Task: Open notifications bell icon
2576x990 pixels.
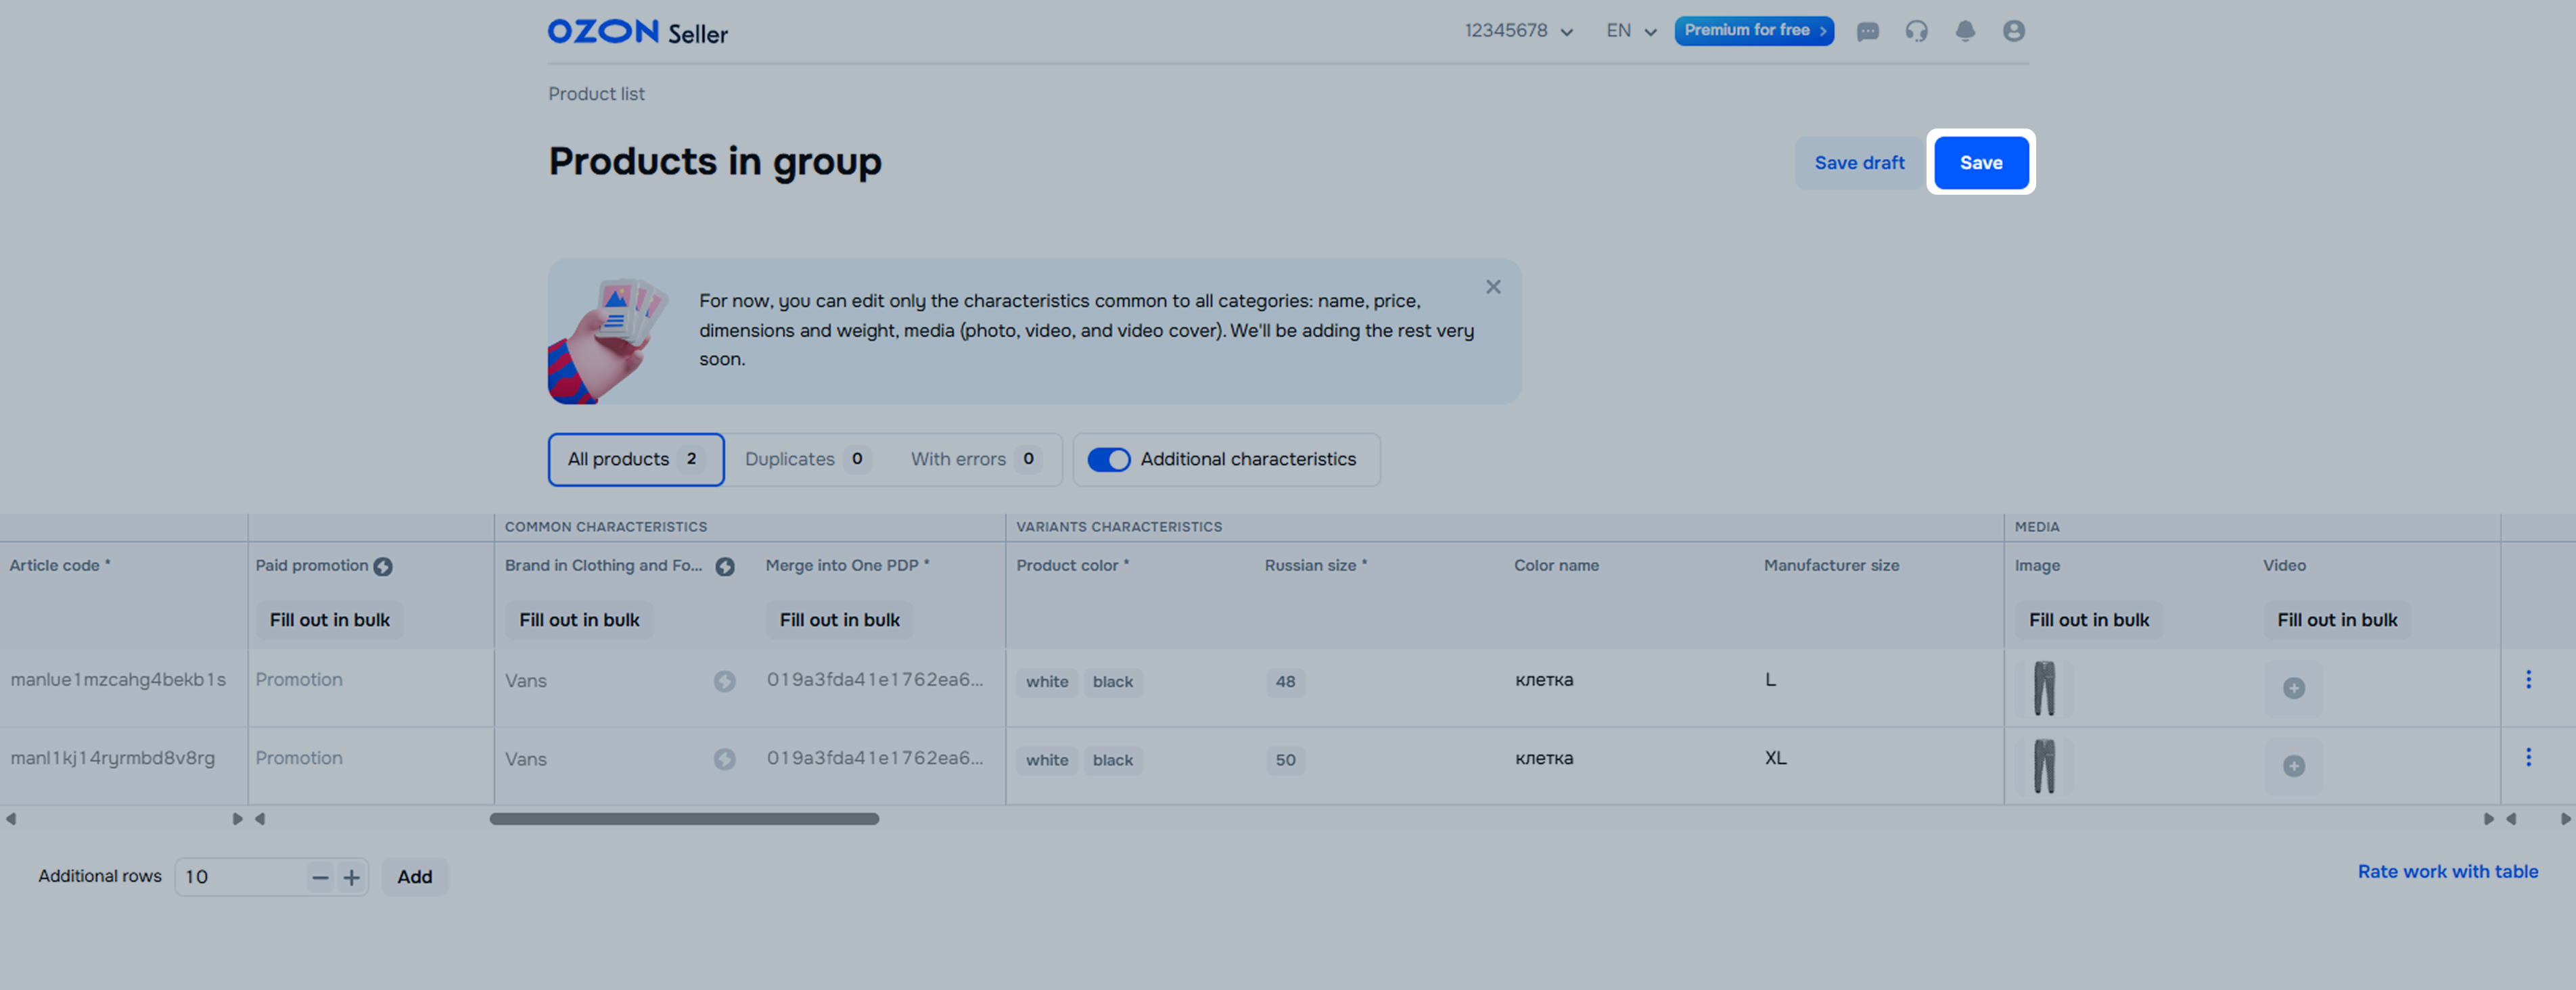Action: [x=1965, y=31]
